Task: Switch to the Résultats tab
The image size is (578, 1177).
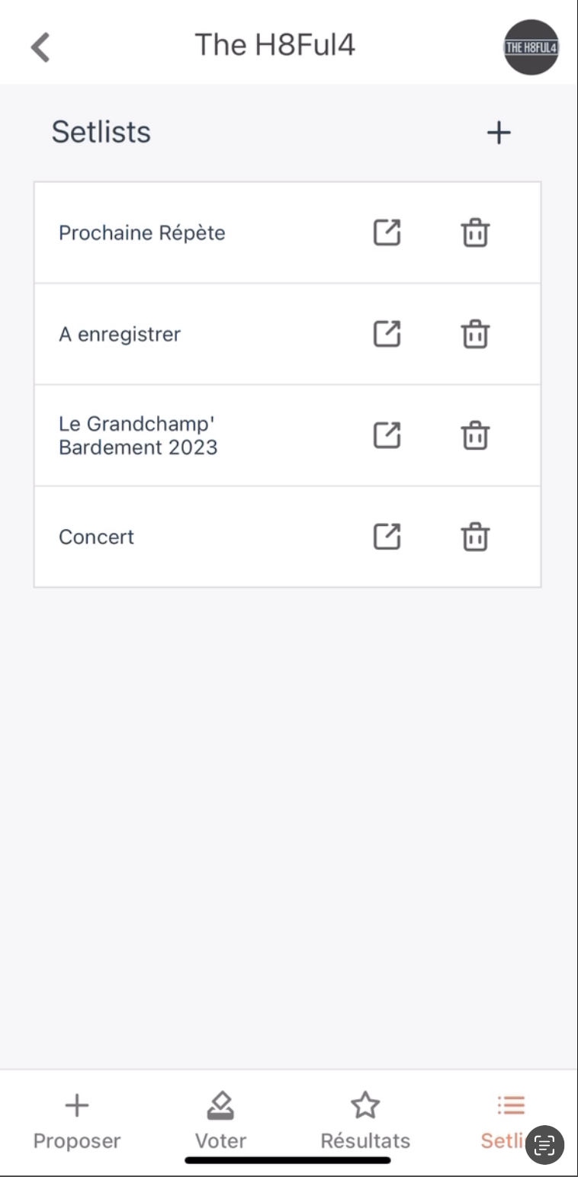Action: [365, 1121]
